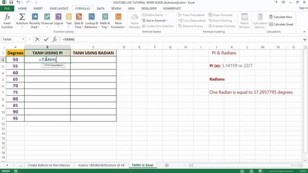Image resolution: width=308 pixels, height=173 pixels.
Task: Switch to HOME tab
Action: pyautogui.click(x=23, y=9)
